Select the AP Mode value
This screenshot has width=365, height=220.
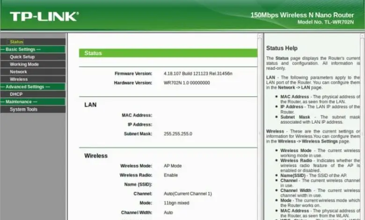pyautogui.click(x=173, y=166)
